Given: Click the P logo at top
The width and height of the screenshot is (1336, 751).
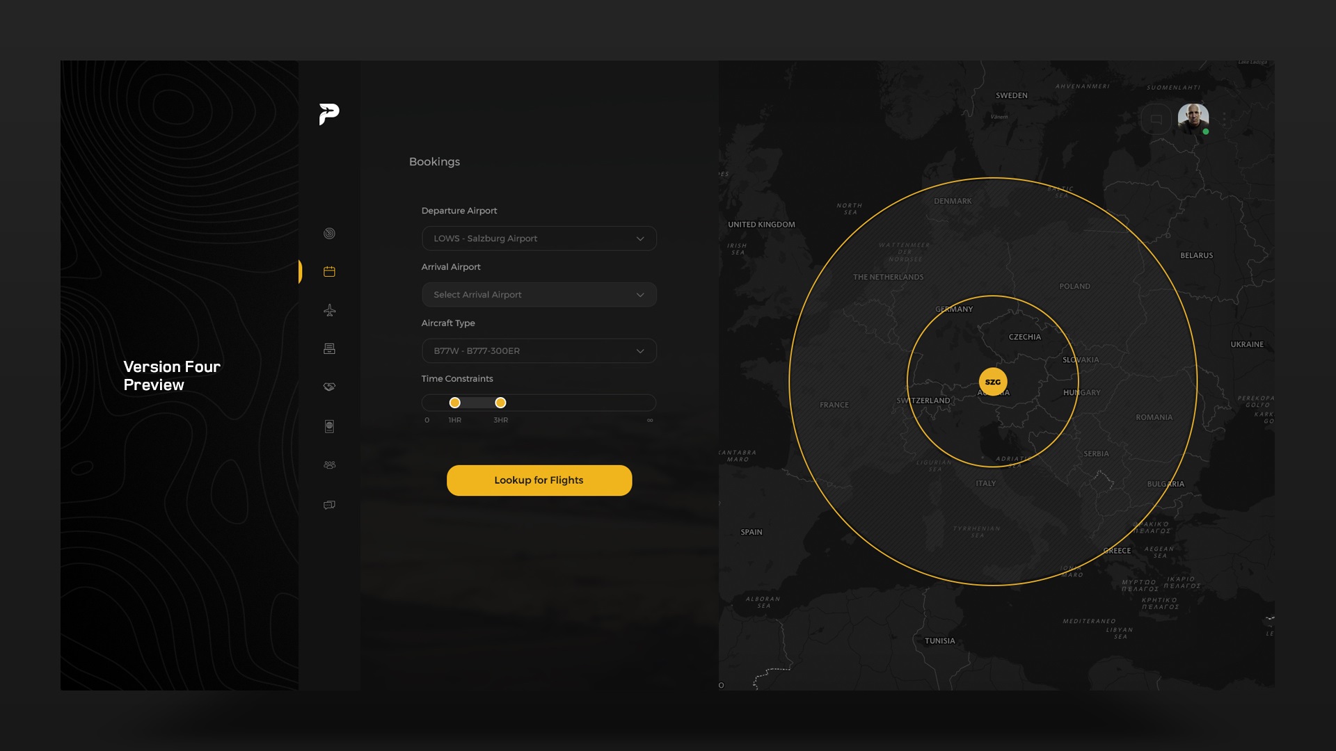Looking at the screenshot, I should click(x=329, y=114).
